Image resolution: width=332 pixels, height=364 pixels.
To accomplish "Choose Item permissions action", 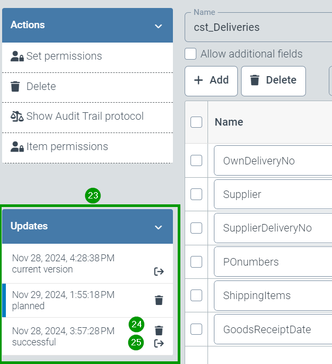I will (67, 146).
